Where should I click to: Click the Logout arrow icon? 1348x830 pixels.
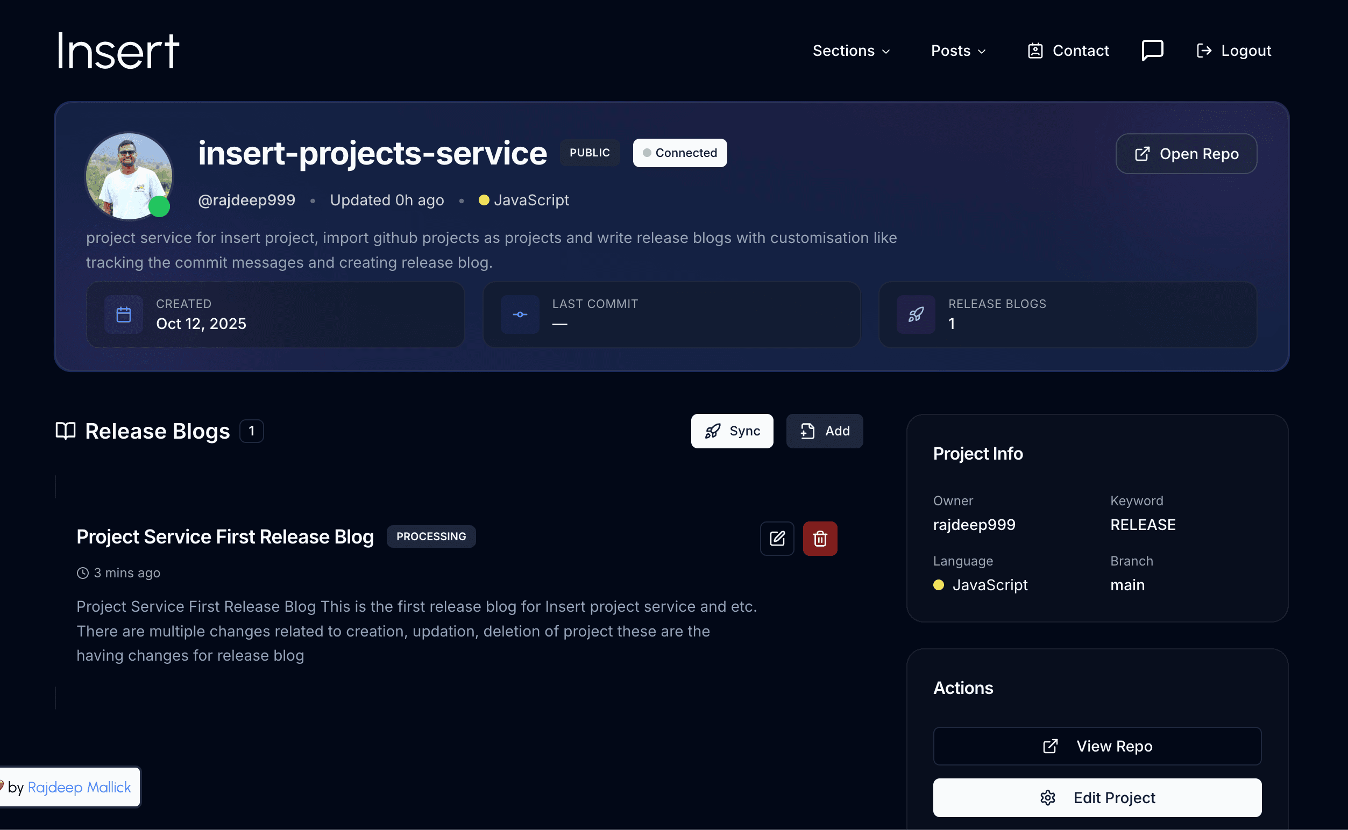(1203, 51)
